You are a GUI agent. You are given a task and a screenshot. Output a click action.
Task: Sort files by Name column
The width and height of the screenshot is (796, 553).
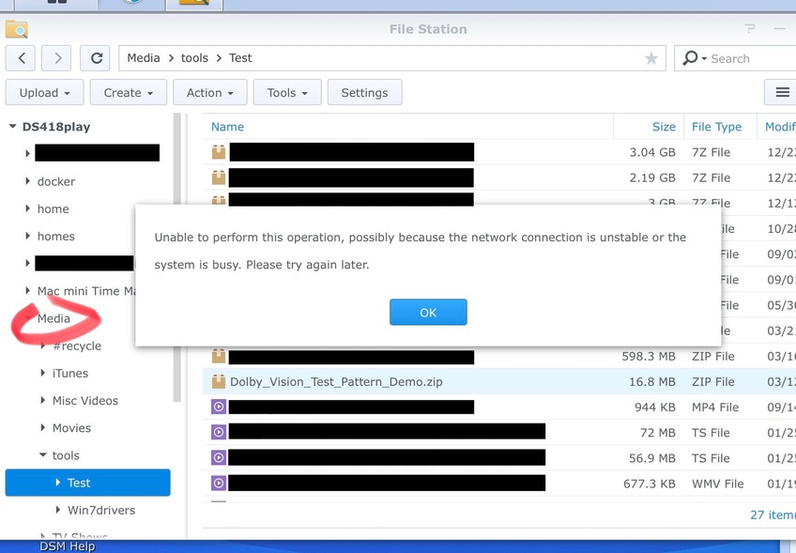coord(227,127)
